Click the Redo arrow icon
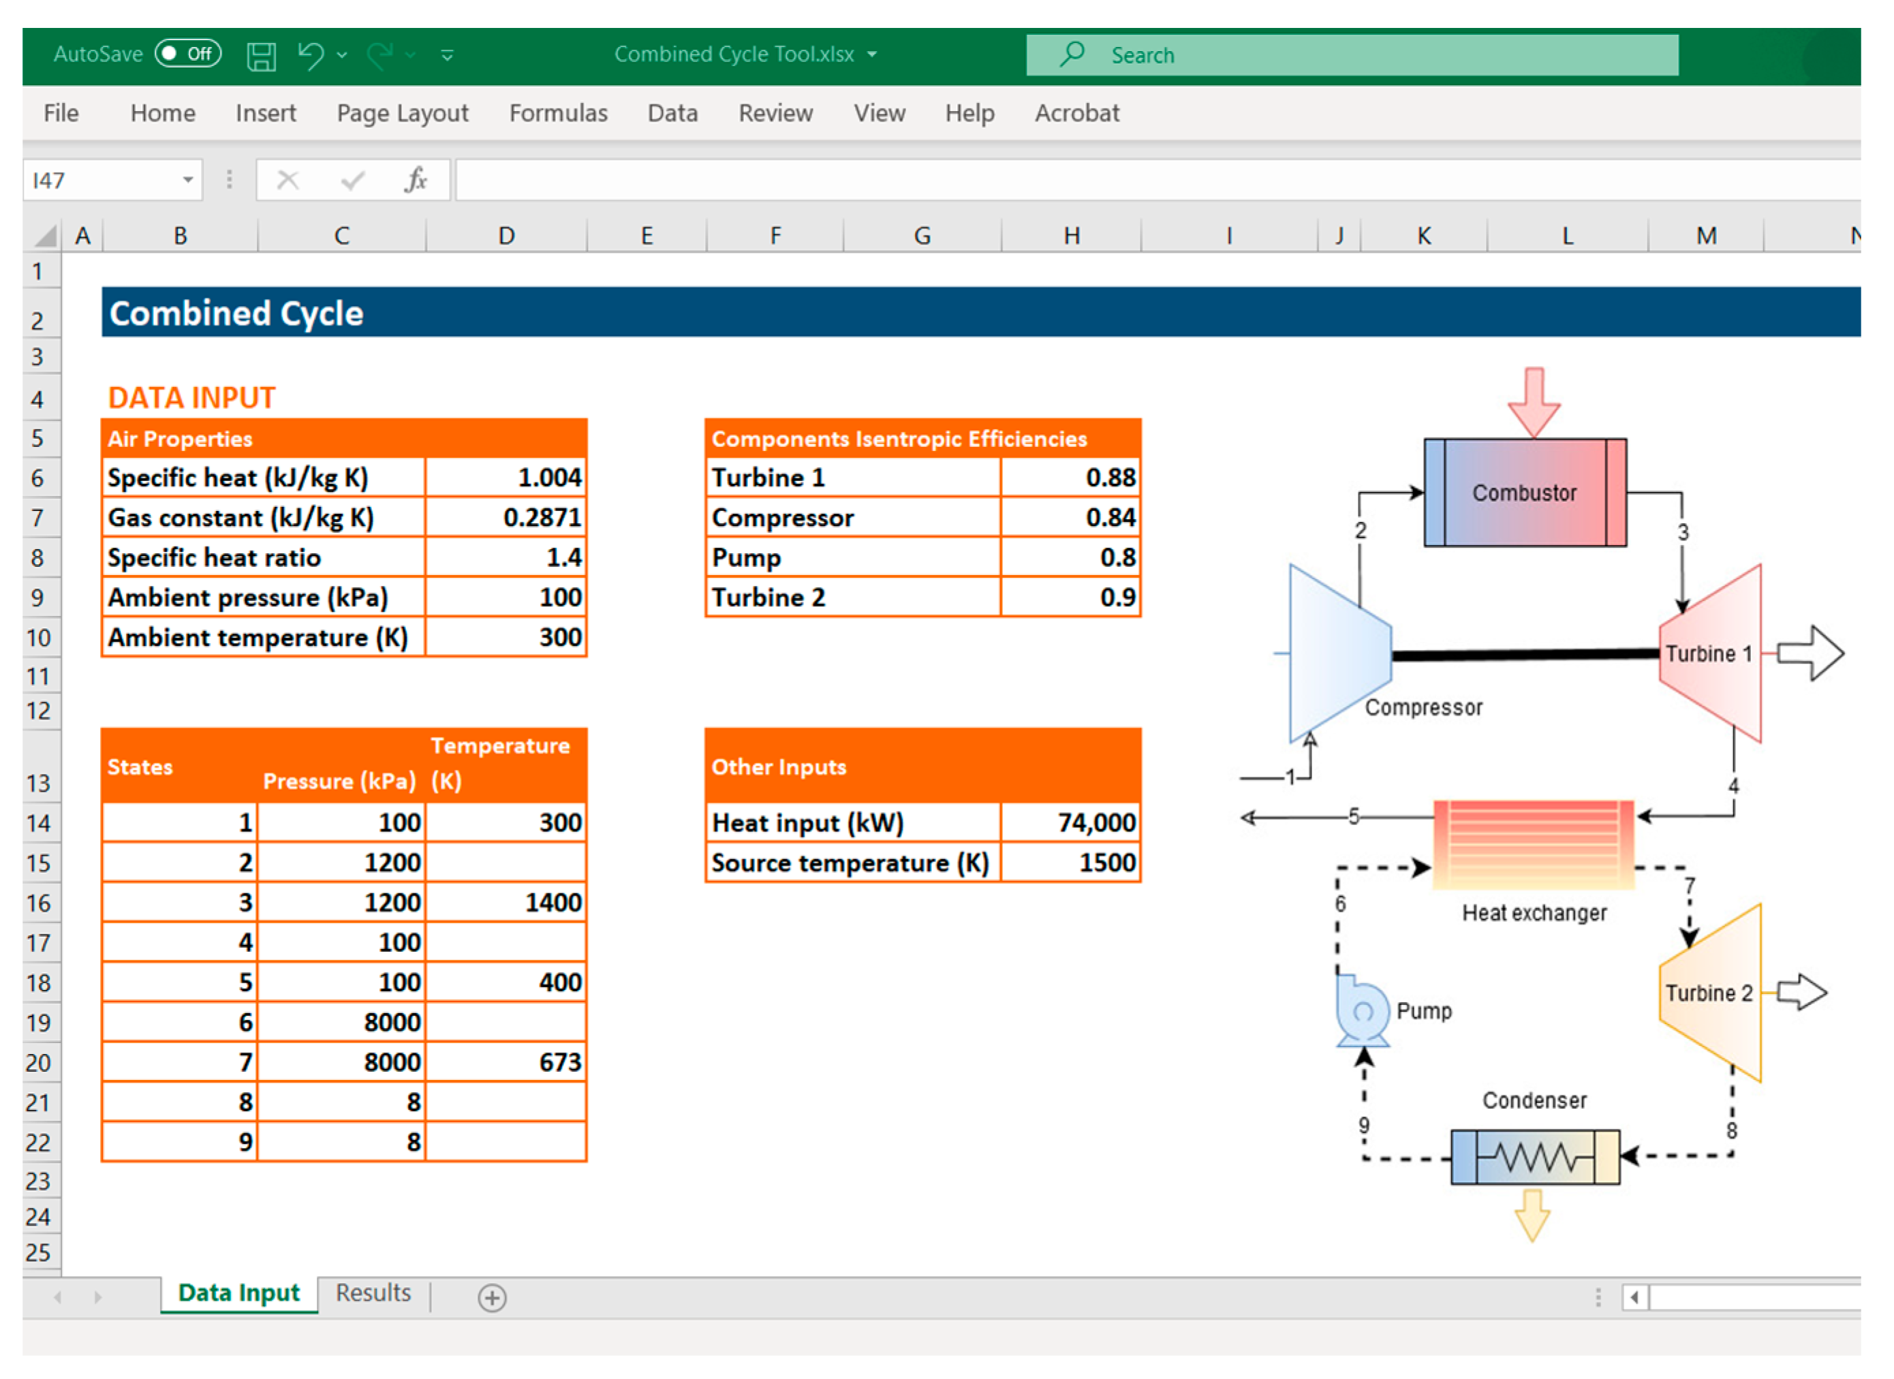Viewport: 1894px width, 1379px height. pyautogui.click(x=380, y=55)
